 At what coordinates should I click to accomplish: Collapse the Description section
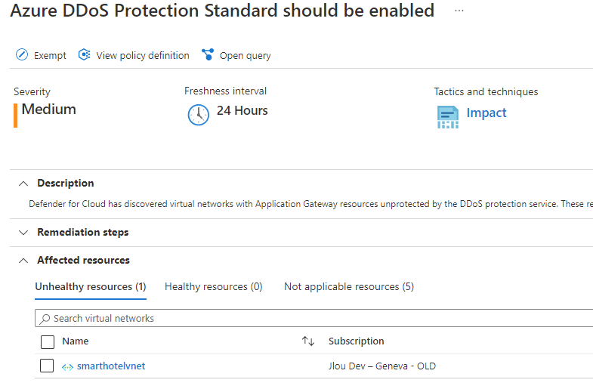[23, 184]
